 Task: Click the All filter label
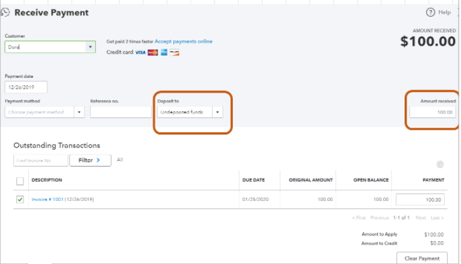[x=119, y=160]
